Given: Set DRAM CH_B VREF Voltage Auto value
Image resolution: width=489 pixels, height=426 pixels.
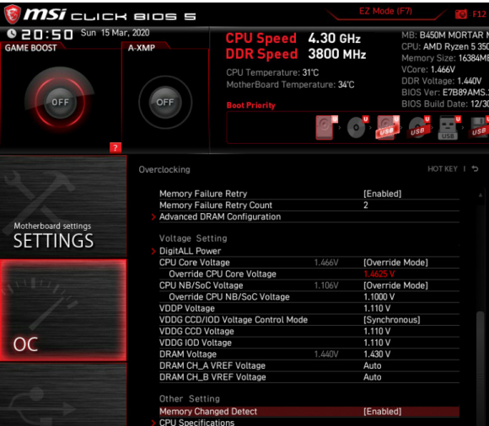Looking at the screenshot, I should click(372, 377).
